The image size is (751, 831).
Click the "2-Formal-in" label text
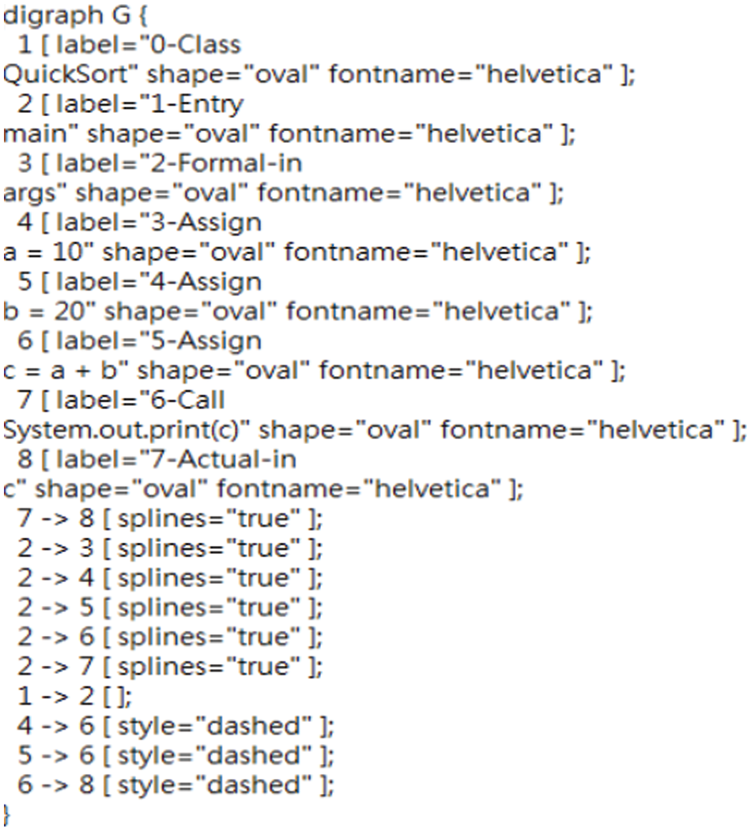click(x=225, y=163)
